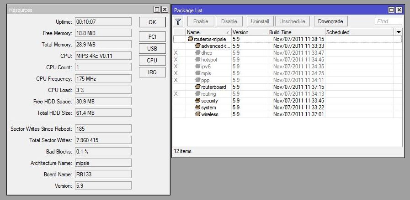Viewport: 410px width, 200px height.
Task: Click the Uptime value field
Action: pyautogui.click(x=103, y=22)
